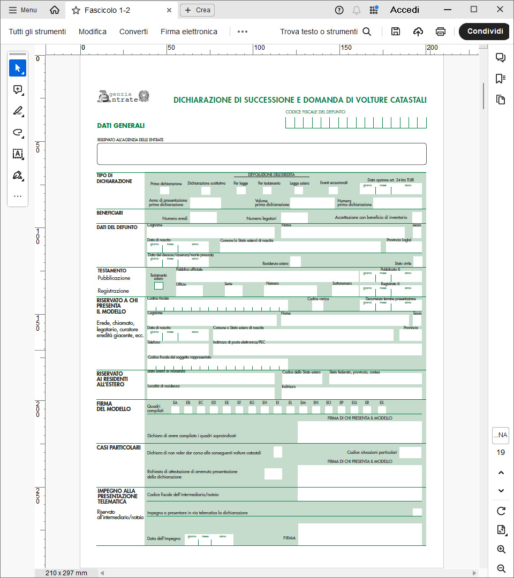The width and height of the screenshot is (514, 578).
Task: Choose the Sign fountain pen tool
Action: (18, 175)
